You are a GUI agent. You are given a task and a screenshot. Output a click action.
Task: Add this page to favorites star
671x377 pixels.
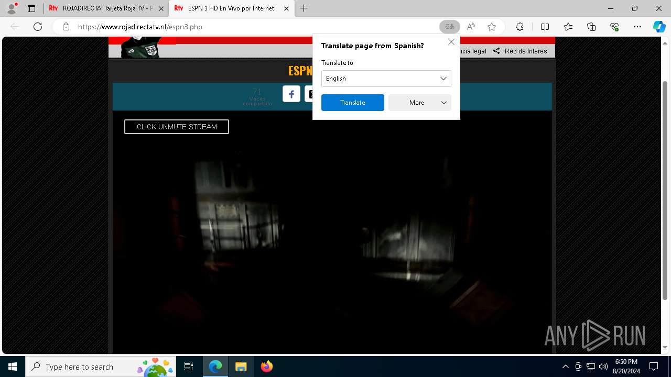click(492, 27)
